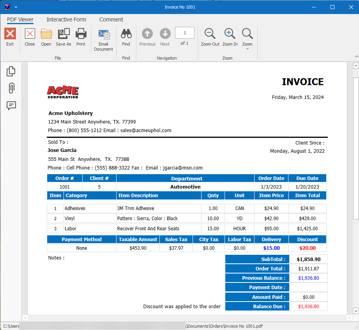Image resolution: width=359 pixels, height=330 pixels.
Task: Open the comments panel icon in sidebar
Action: [x=11, y=106]
